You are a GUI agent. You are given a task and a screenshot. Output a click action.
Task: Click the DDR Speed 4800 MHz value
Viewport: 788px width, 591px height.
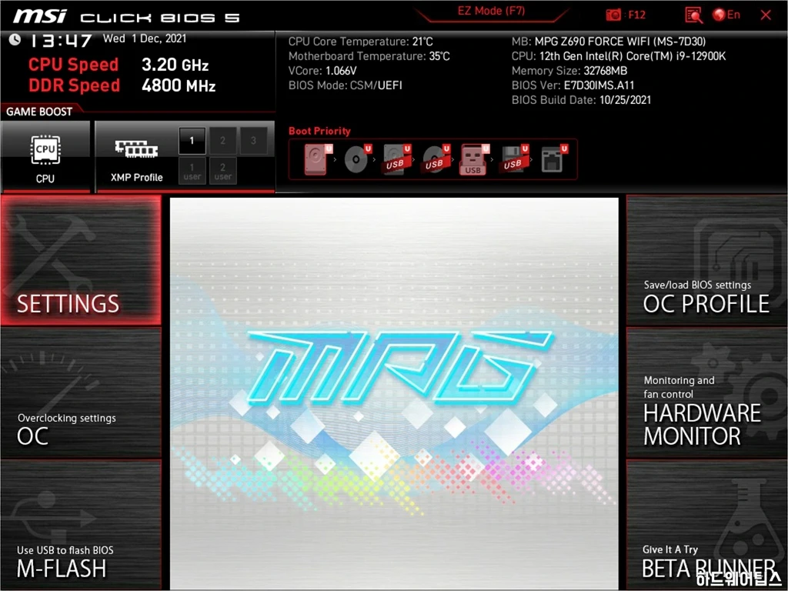tap(179, 85)
